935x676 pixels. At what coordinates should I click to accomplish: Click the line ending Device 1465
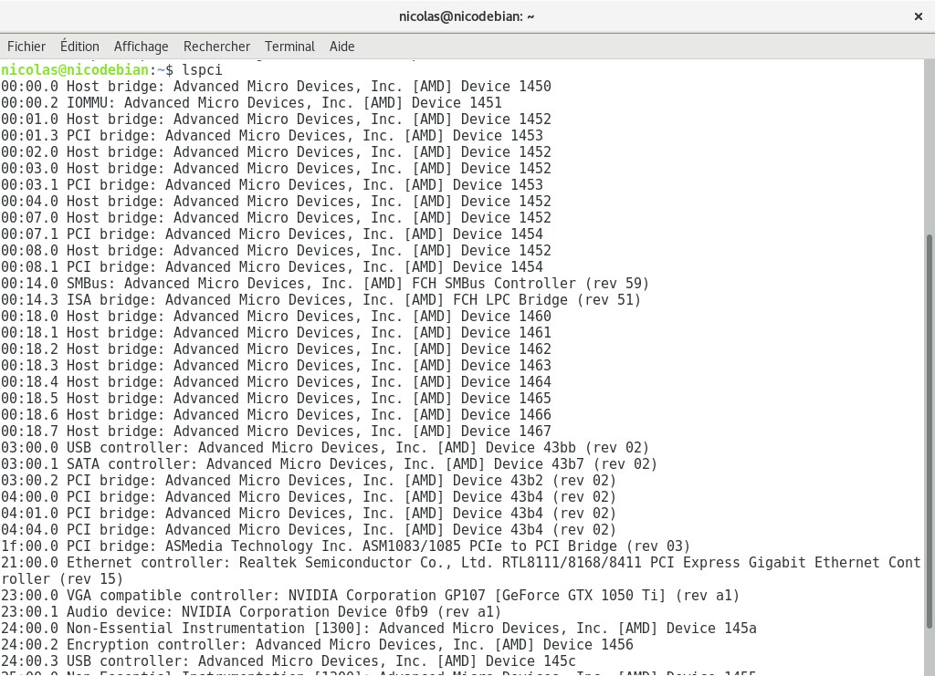pyautogui.click(x=276, y=399)
